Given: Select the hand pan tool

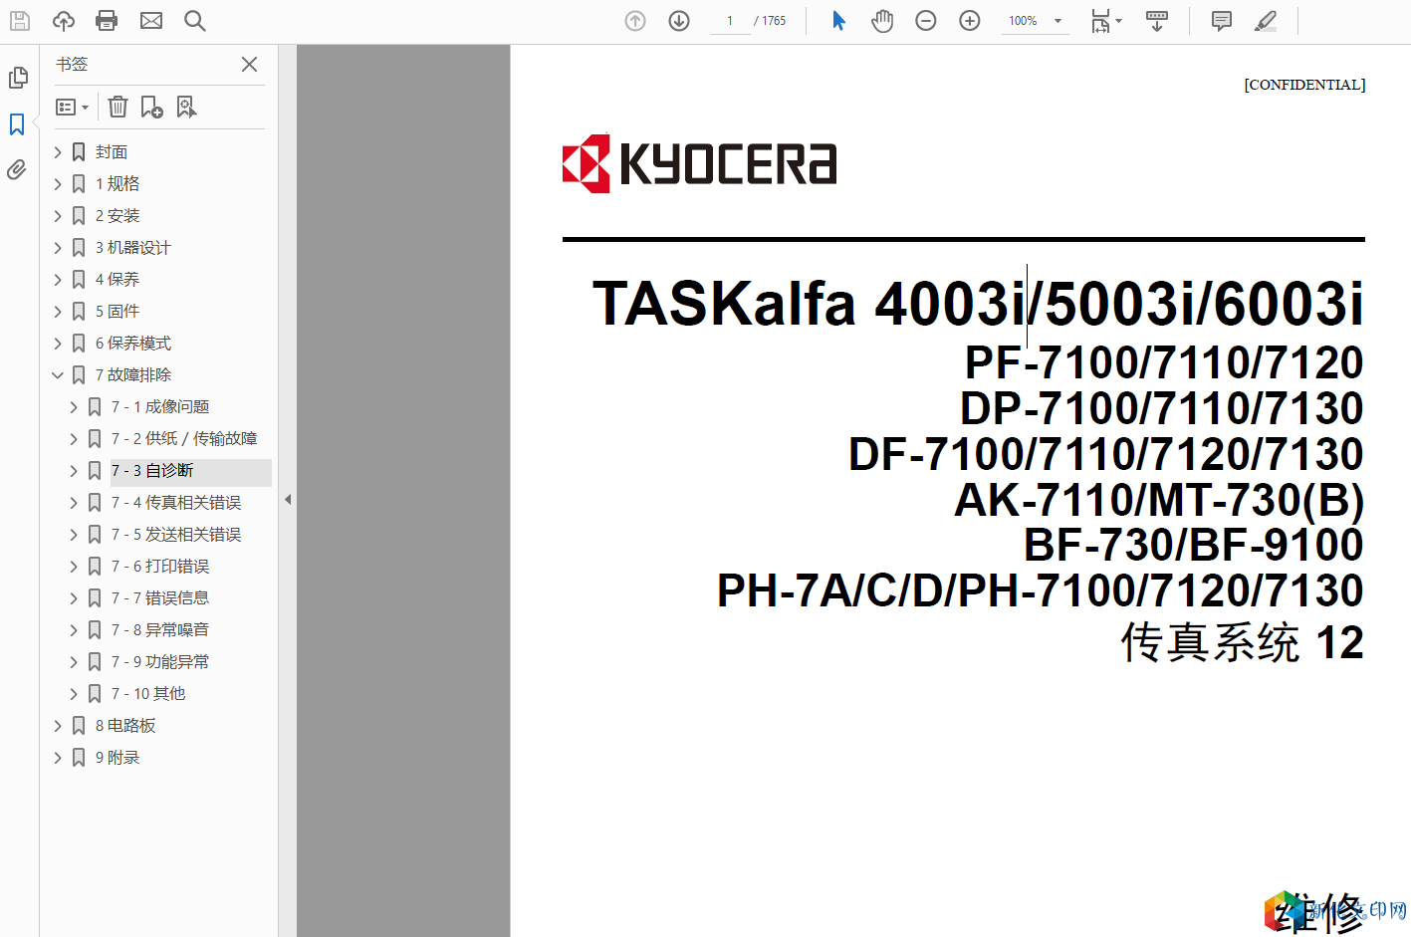Looking at the screenshot, I should coord(881,21).
